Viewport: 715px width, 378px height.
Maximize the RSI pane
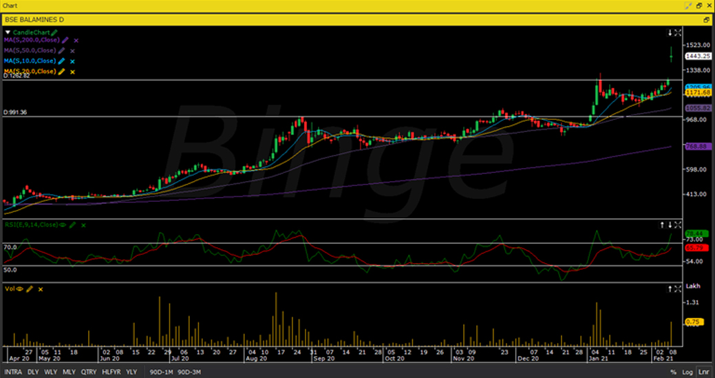(x=678, y=224)
